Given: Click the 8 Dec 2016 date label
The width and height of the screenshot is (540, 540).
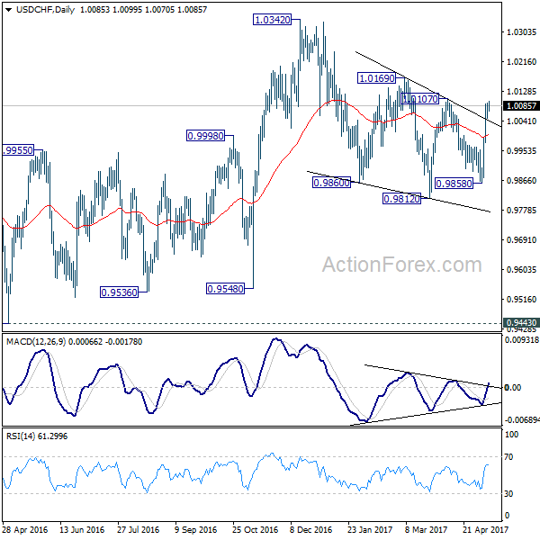Looking at the screenshot, I should 311,529.
